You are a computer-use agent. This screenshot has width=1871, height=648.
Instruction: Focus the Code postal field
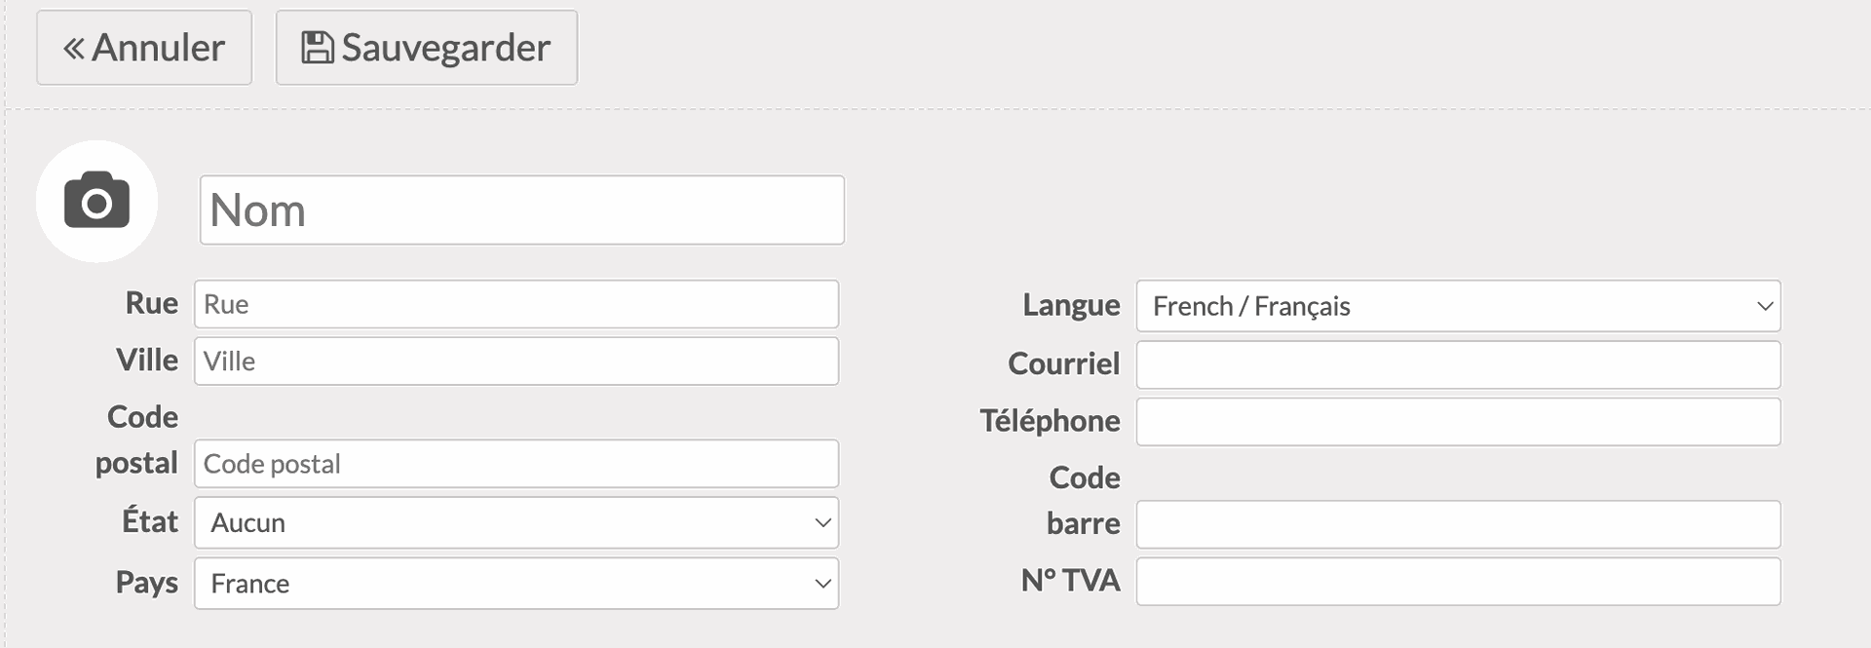click(x=515, y=464)
